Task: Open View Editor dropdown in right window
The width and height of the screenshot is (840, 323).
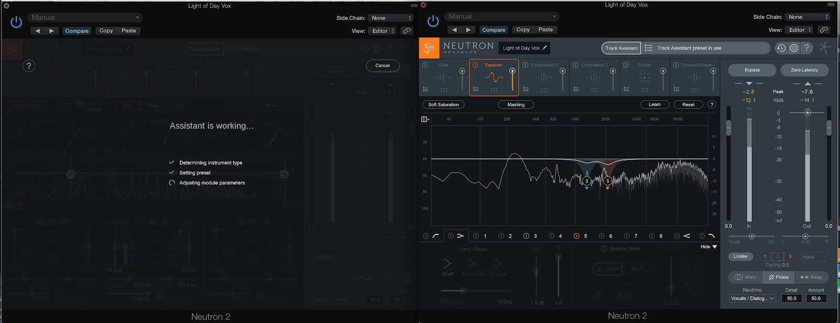Action: [x=800, y=30]
